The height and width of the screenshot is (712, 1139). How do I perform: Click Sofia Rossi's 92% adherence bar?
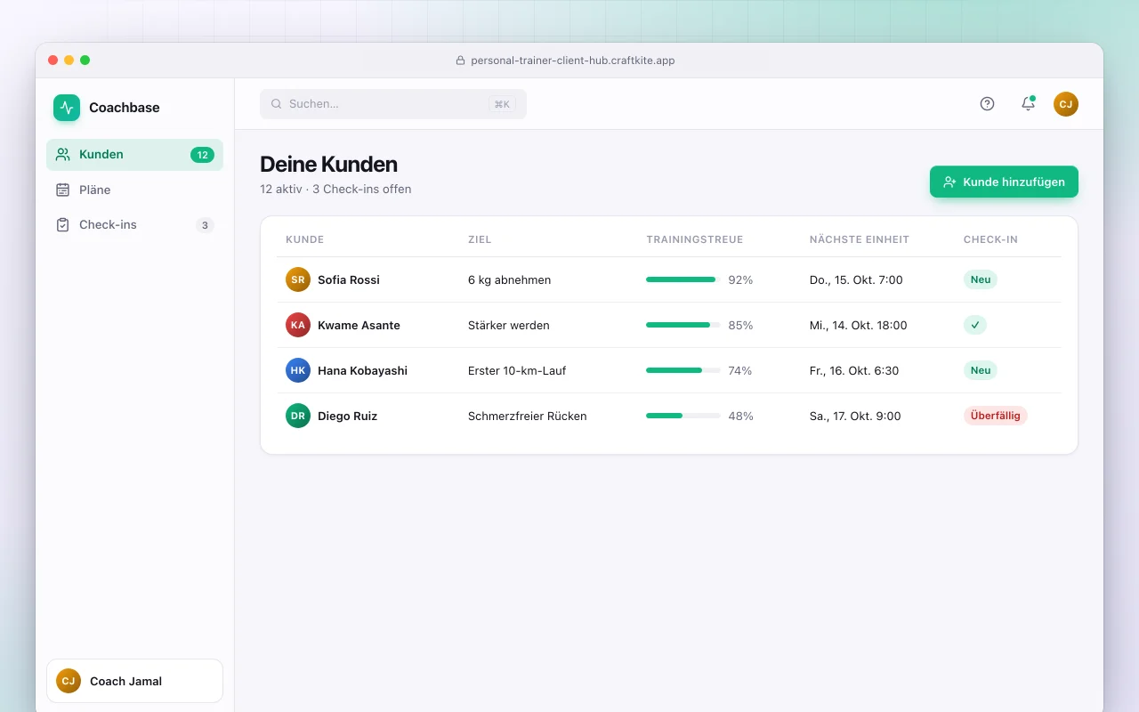coord(683,279)
